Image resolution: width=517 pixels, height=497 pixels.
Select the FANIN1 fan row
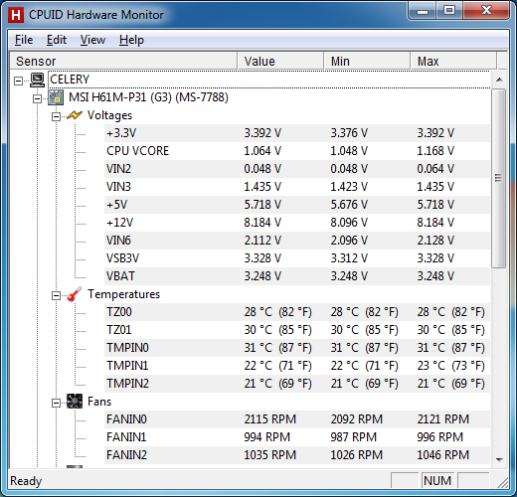(x=297, y=437)
